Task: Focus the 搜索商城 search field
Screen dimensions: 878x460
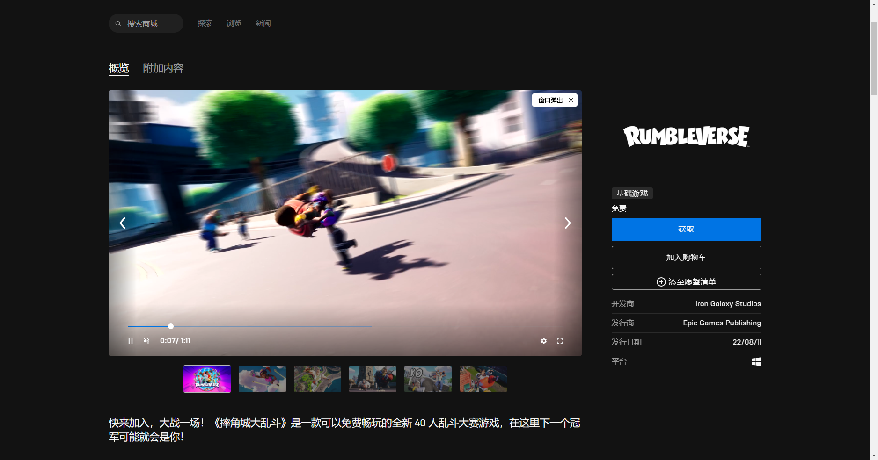Action: 146,23
